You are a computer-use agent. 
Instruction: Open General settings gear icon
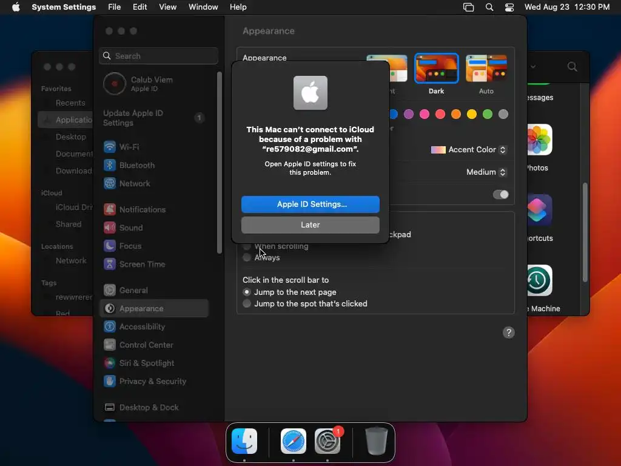pyautogui.click(x=110, y=291)
